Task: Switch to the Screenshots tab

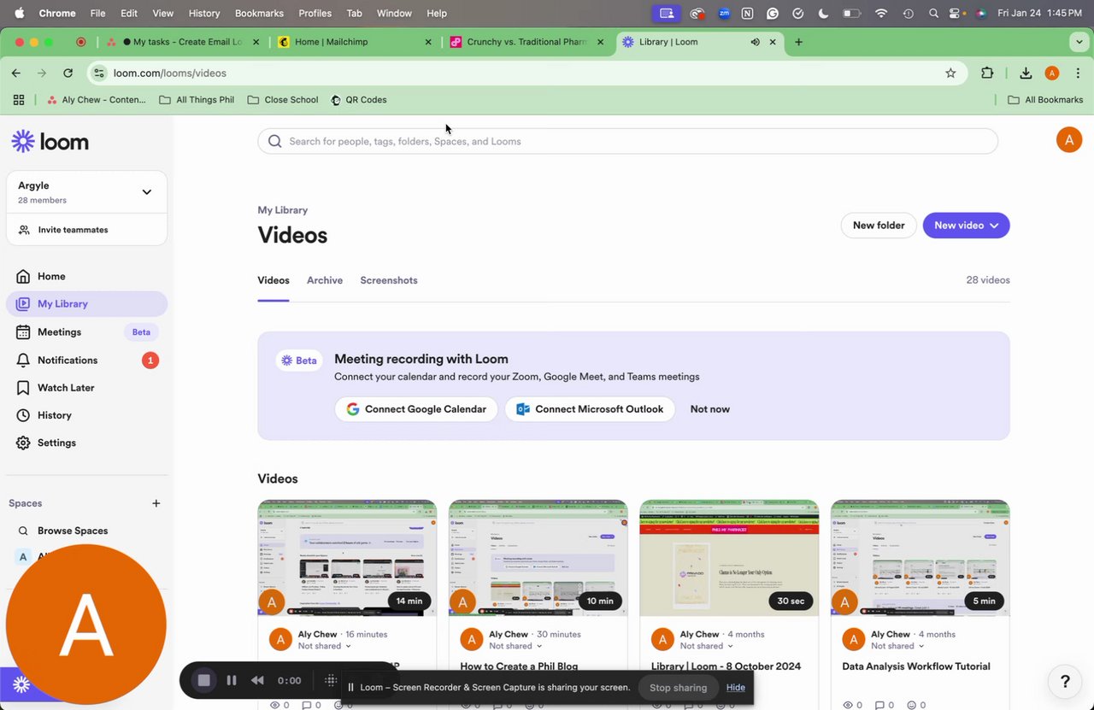Action: point(389,280)
